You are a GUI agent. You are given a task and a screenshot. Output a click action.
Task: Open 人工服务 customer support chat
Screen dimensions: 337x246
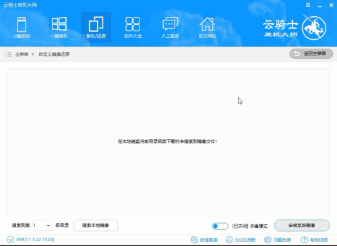click(170, 27)
